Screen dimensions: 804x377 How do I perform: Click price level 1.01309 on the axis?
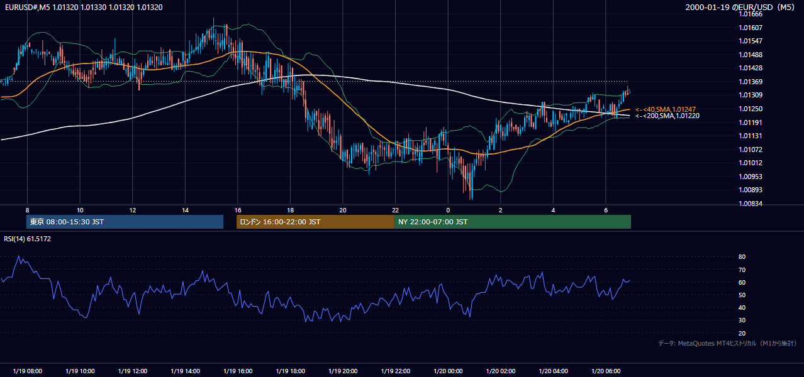click(x=751, y=96)
